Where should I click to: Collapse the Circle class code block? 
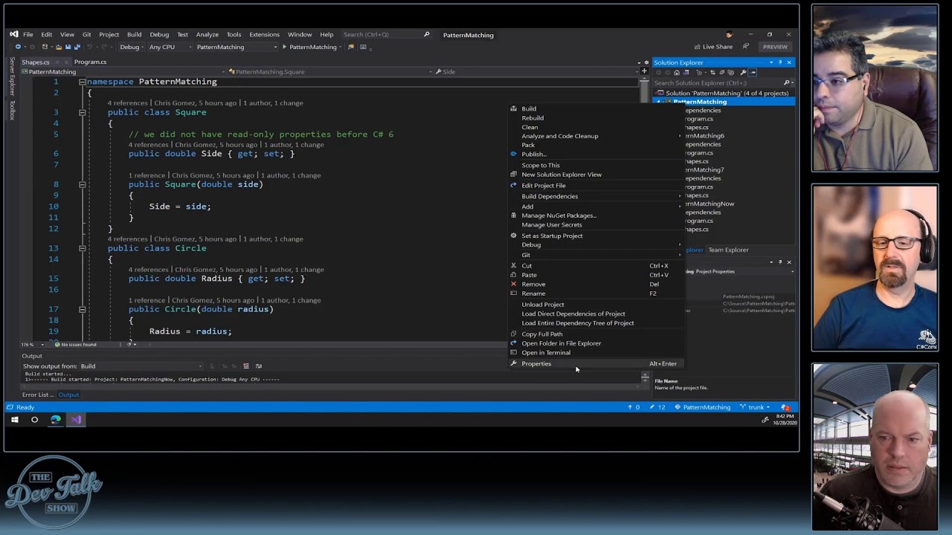pos(82,248)
